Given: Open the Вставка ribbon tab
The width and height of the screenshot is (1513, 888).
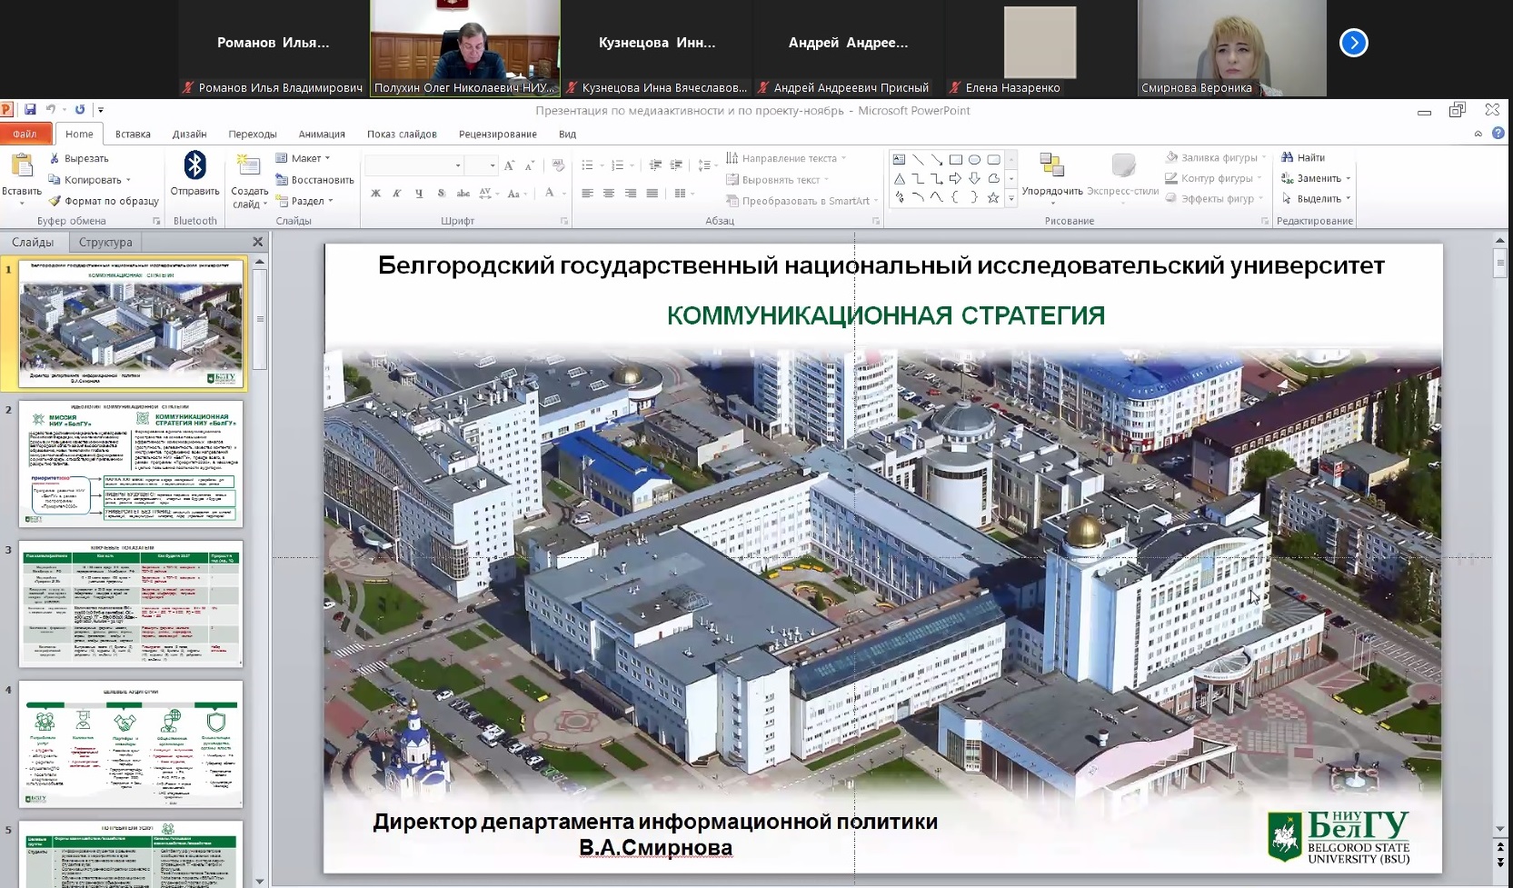Looking at the screenshot, I should [133, 134].
